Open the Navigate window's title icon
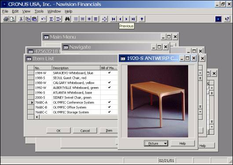This screenshot has height=165, width=233. [66, 47]
